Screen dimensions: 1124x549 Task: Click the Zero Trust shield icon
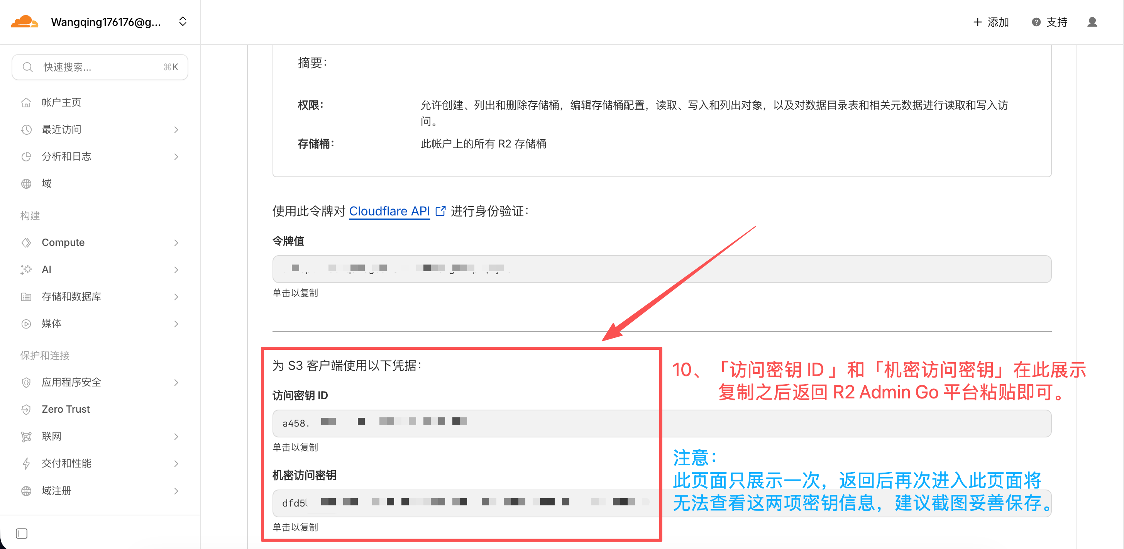[26, 409]
